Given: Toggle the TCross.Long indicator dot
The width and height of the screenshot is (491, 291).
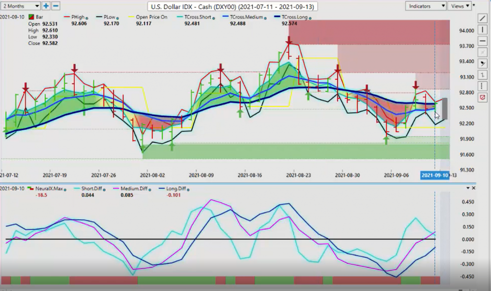Looking at the screenshot, I should [310, 18].
